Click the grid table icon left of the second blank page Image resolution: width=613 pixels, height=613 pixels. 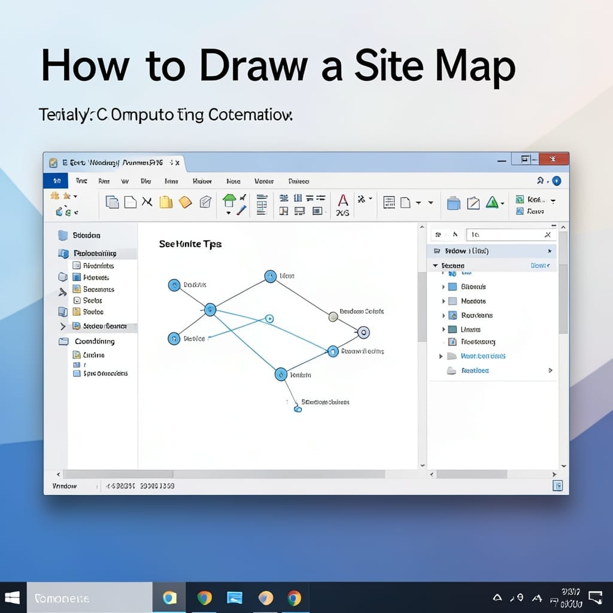point(389,202)
